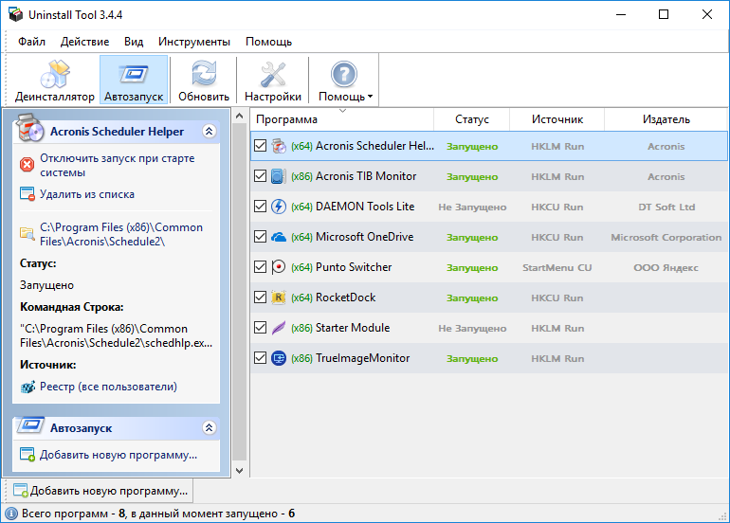Click Uninstall Tool title bar icon
730x523 pixels.
(x=15, y=14)
